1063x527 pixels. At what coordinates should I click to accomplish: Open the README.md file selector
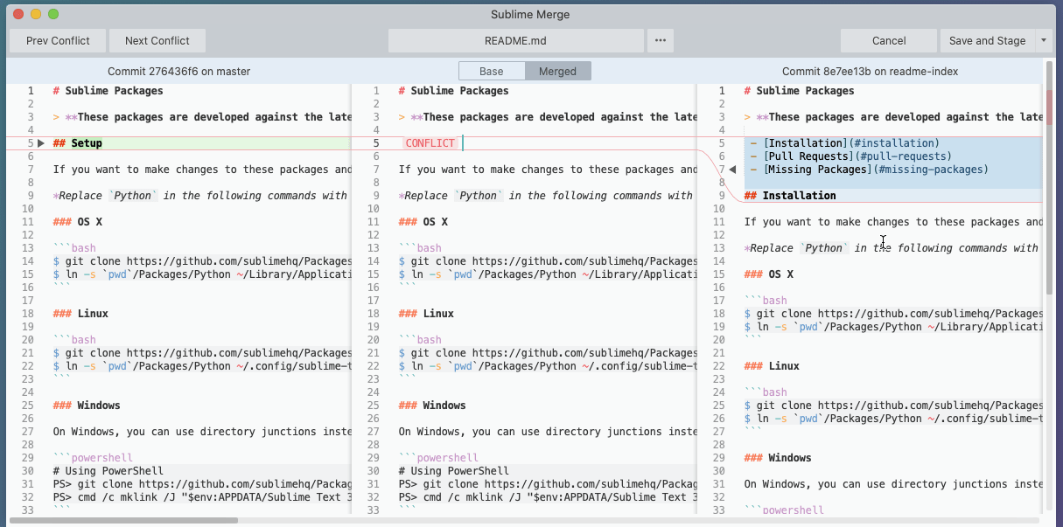pyautogui.click(x=516, y=40)
